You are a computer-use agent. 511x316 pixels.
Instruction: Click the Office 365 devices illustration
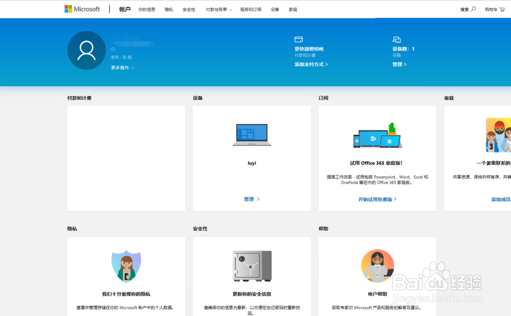[378, 136]
